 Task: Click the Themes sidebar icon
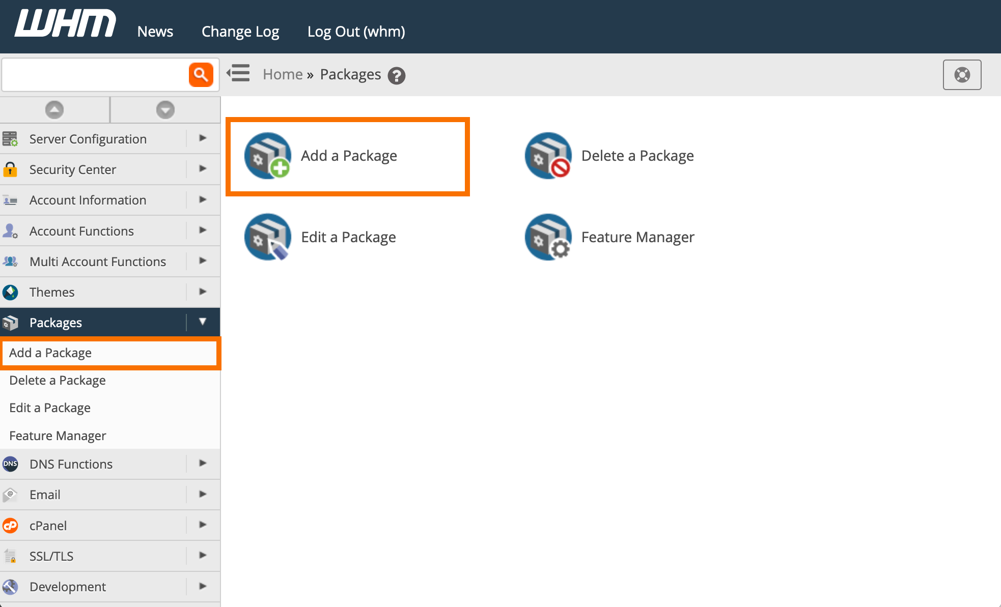coord(10,292)
